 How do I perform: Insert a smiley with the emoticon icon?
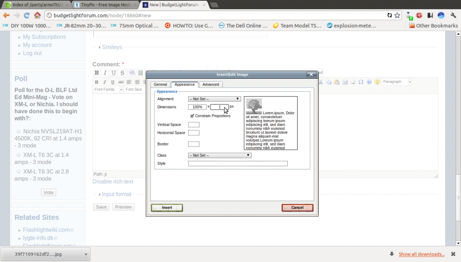click(x=377, y=82)
